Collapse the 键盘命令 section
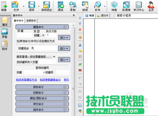This screenshot has width=158, height=116. pyautogui.click(x=65, y=27)
